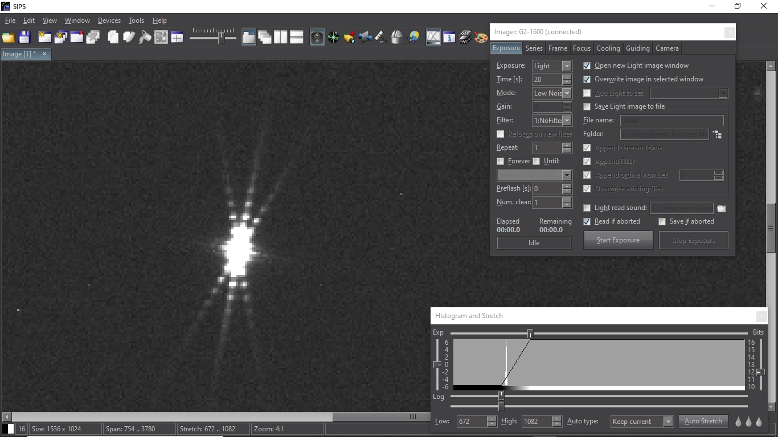Click the clapperboard toolbar icon
Image resolution: width=778 pixels, height=437 pixels.
click(465, 38)
